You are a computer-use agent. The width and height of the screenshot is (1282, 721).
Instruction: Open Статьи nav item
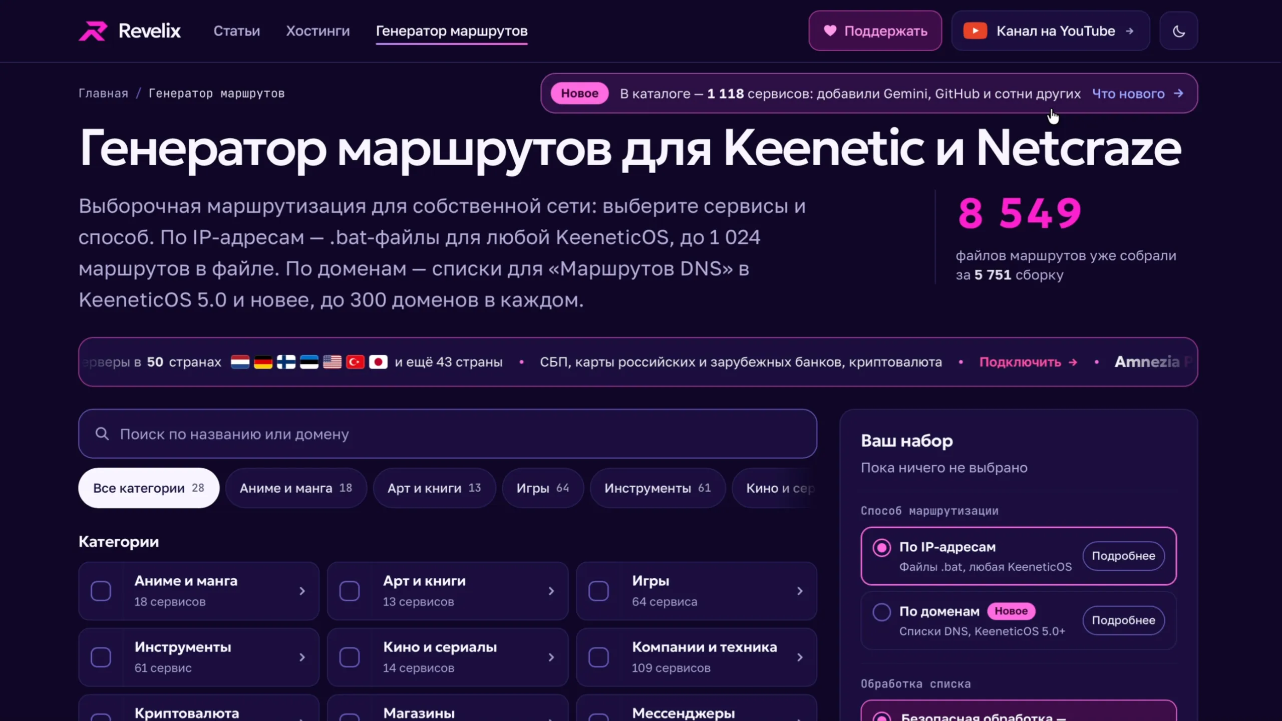236,31
